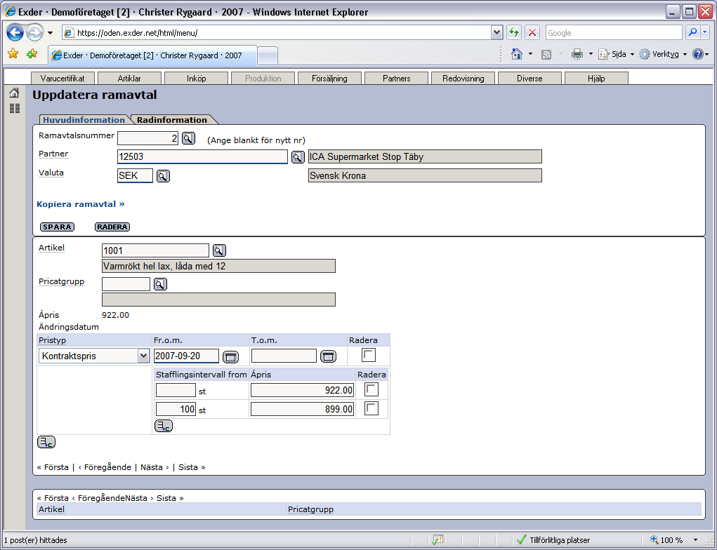
Task: Click the RSS feeds toolbar icon
Action: tap(546, 55)
